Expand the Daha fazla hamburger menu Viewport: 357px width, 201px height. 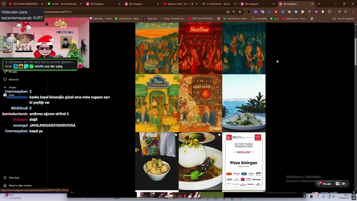pyautogui.click(x=11, y=178)
